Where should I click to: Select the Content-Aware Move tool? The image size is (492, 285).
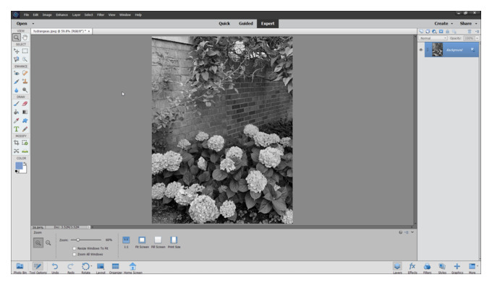pyautogui.click(x=17, y=151)
